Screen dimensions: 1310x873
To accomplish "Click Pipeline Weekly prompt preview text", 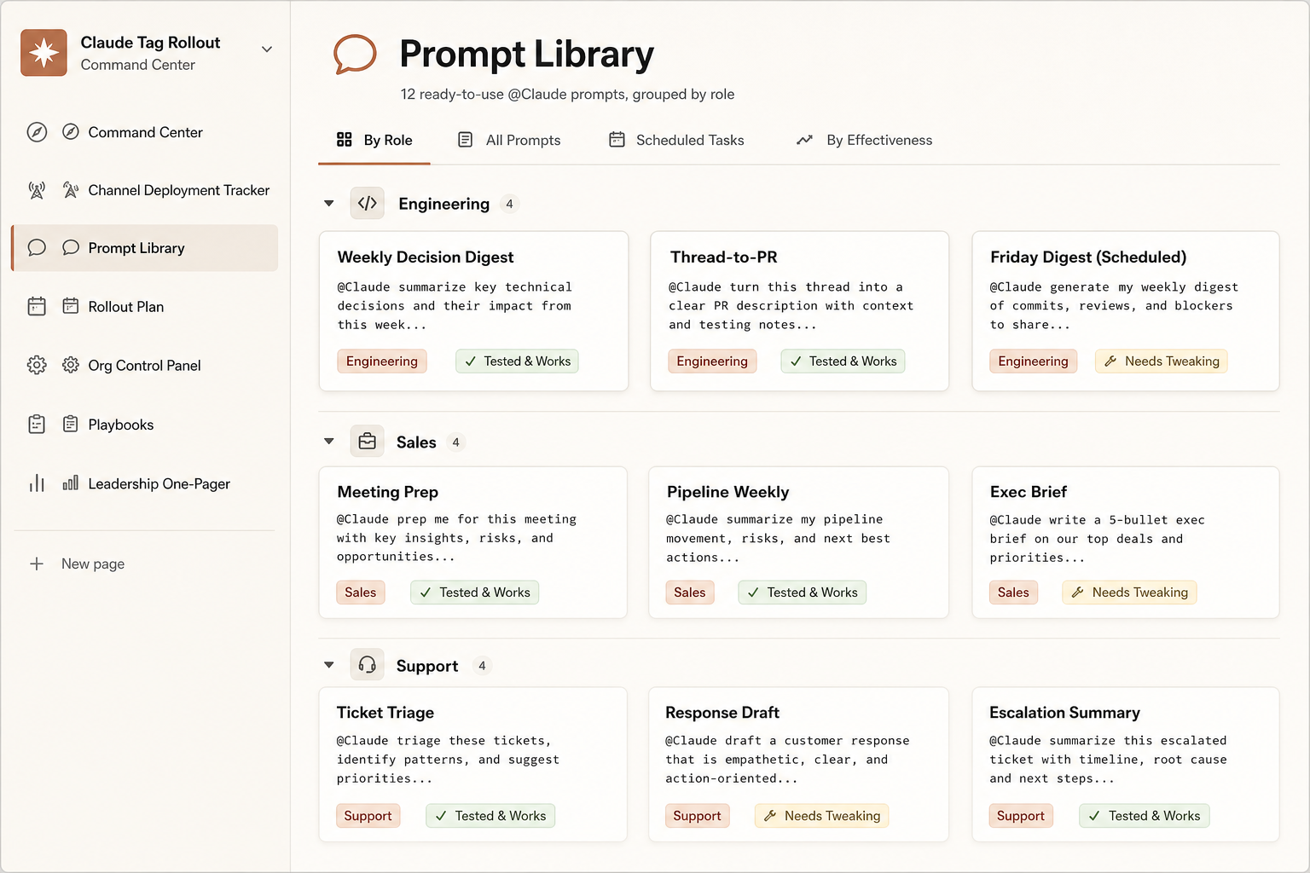I will (778, 538).
